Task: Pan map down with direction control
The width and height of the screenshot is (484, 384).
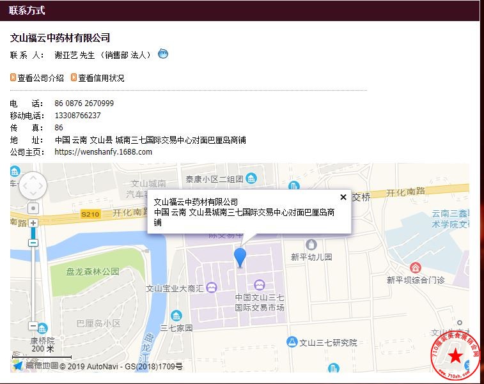Action: (33, 194)
